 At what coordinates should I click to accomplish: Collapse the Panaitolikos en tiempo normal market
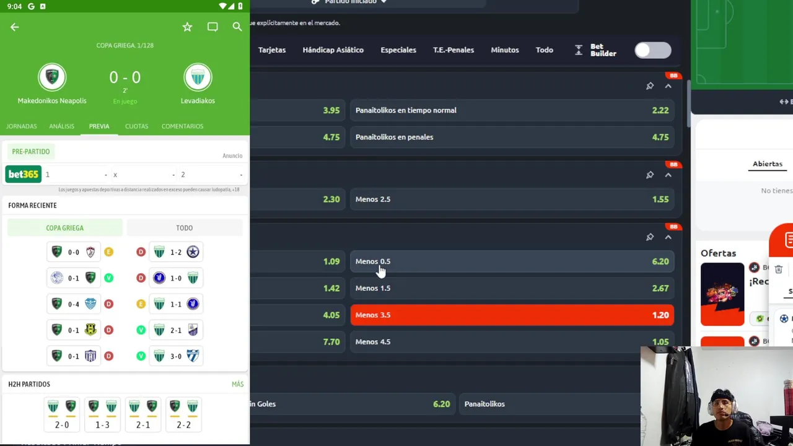tap(668, 86)
